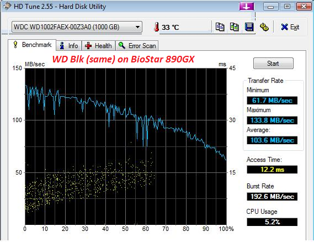This screenshot has width=314, height=242.
Task: Click the HD Tune title bar app icon
Action: (x=7, y=6)
